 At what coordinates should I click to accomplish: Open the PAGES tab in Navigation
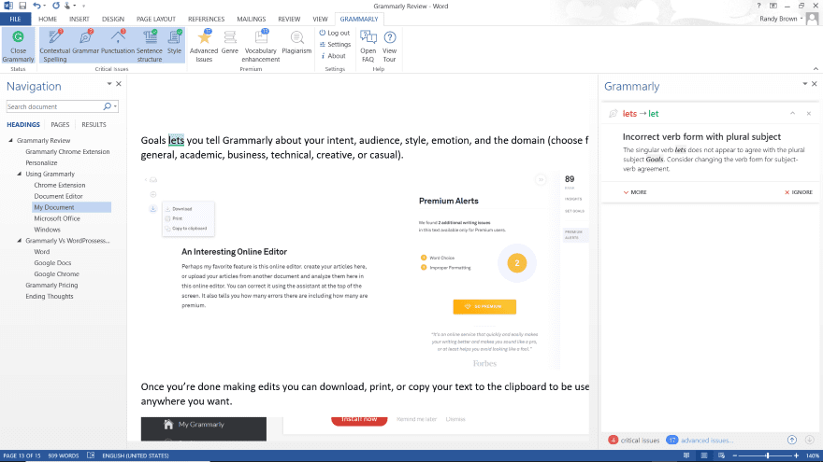point(60,124)
